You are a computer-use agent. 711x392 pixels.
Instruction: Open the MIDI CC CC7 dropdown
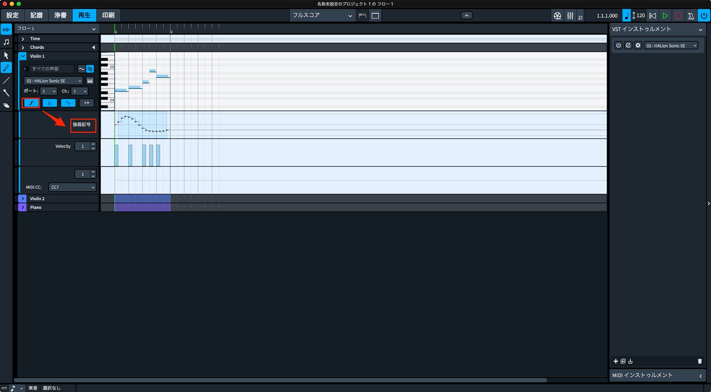72,187
